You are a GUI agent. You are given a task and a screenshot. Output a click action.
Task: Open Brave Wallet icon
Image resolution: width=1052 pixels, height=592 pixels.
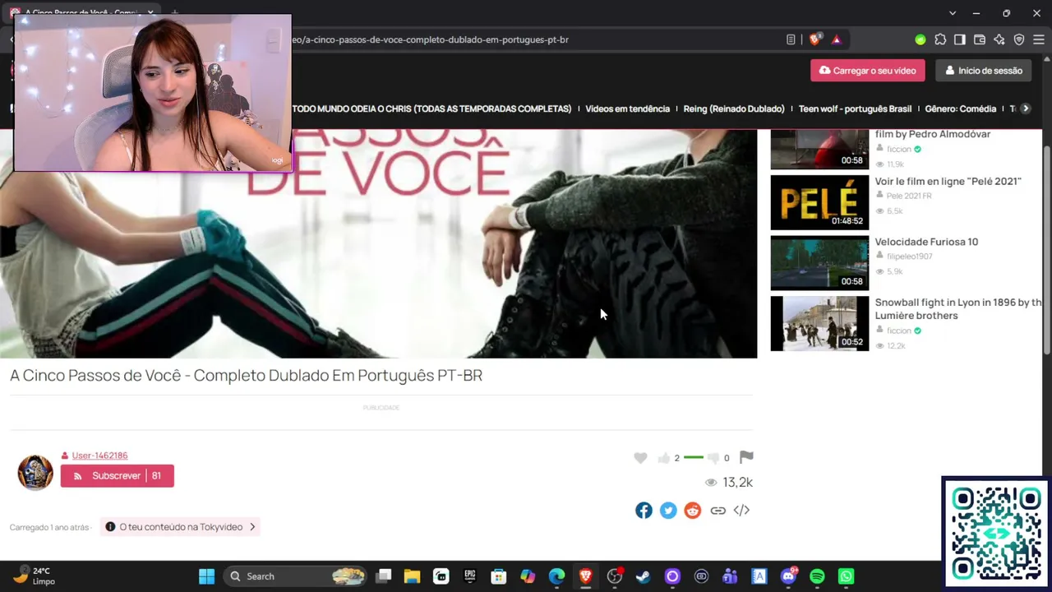[980, 39]
